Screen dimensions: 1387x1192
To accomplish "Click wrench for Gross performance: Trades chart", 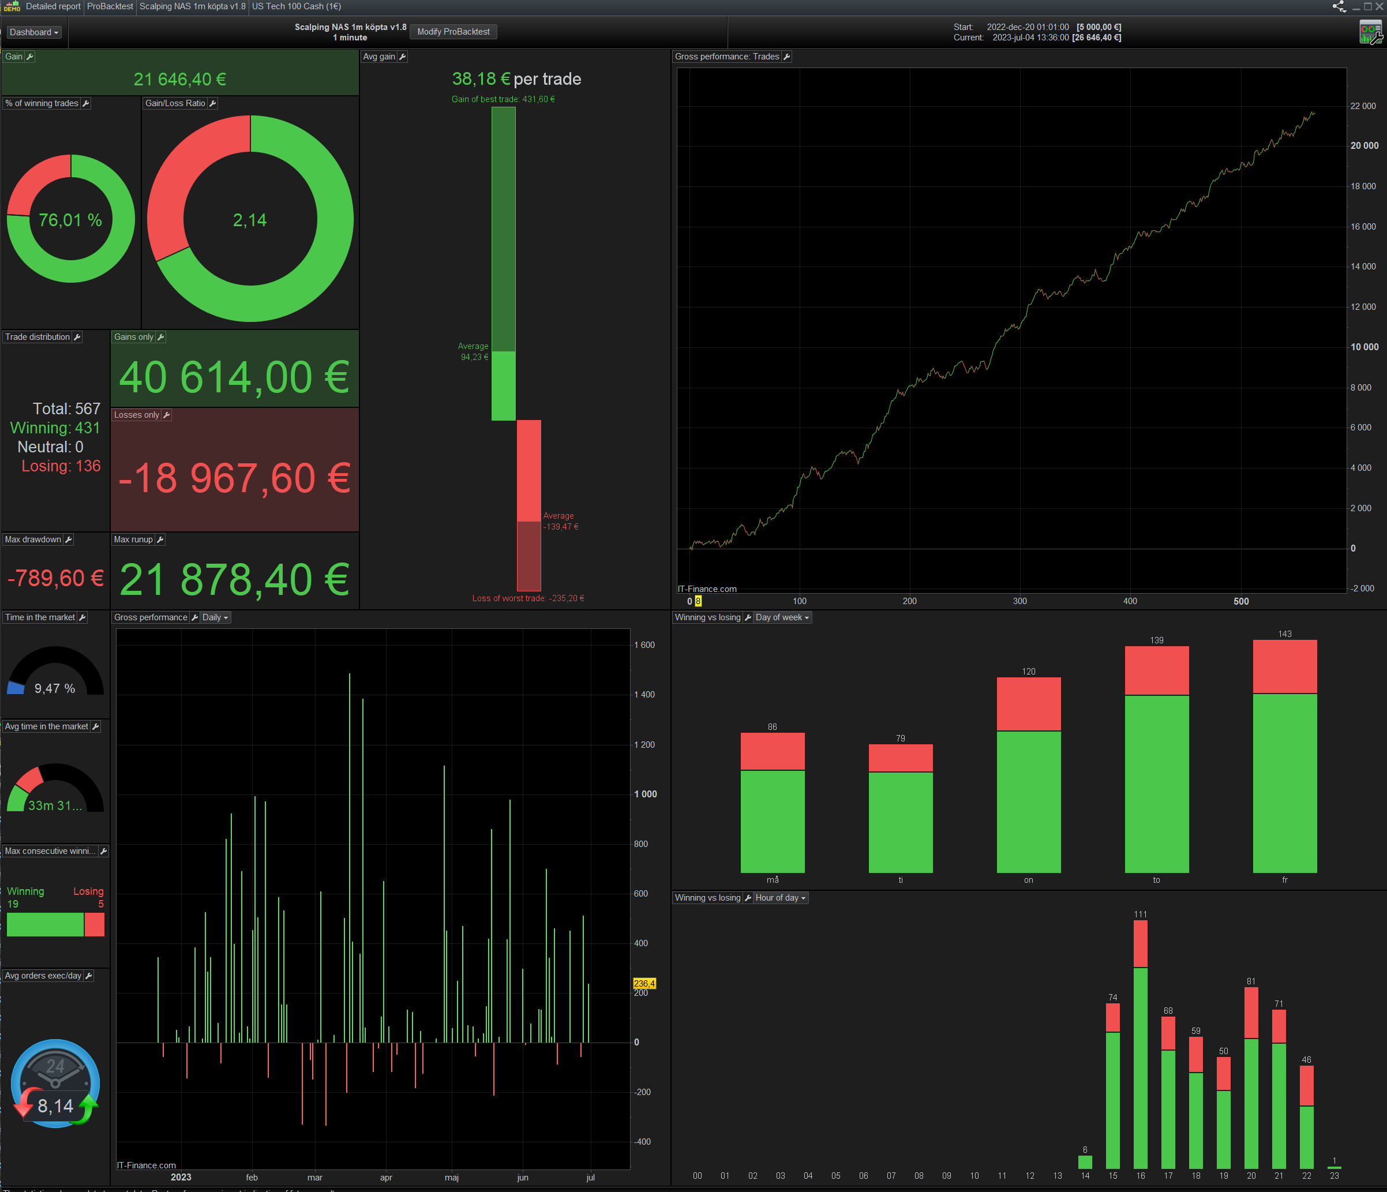I will point(786,57).
